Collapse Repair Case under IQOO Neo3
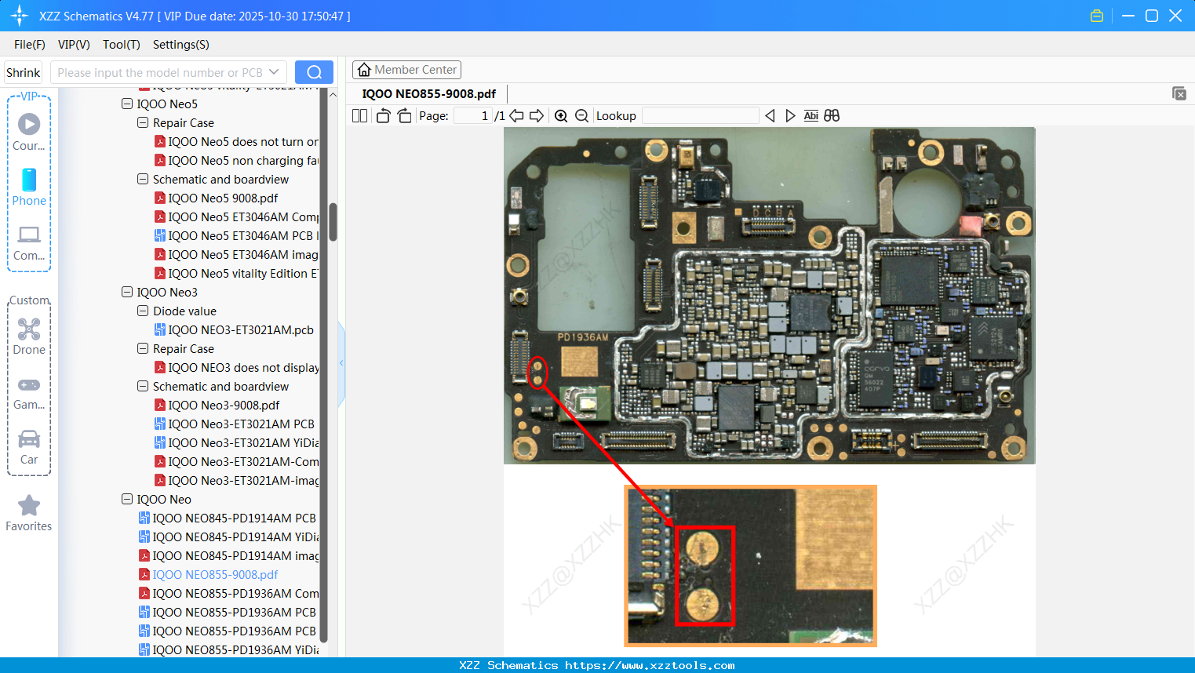 143,348
